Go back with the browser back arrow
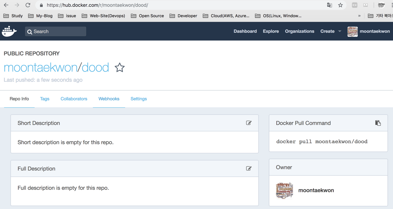393x209 pixels. tap(6, 5)
